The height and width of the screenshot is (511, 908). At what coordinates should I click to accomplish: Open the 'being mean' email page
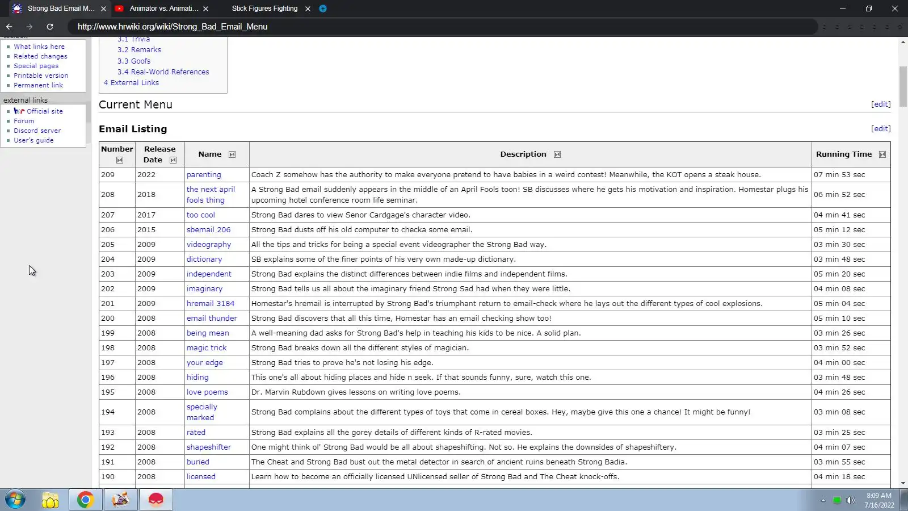coord(208,333)
